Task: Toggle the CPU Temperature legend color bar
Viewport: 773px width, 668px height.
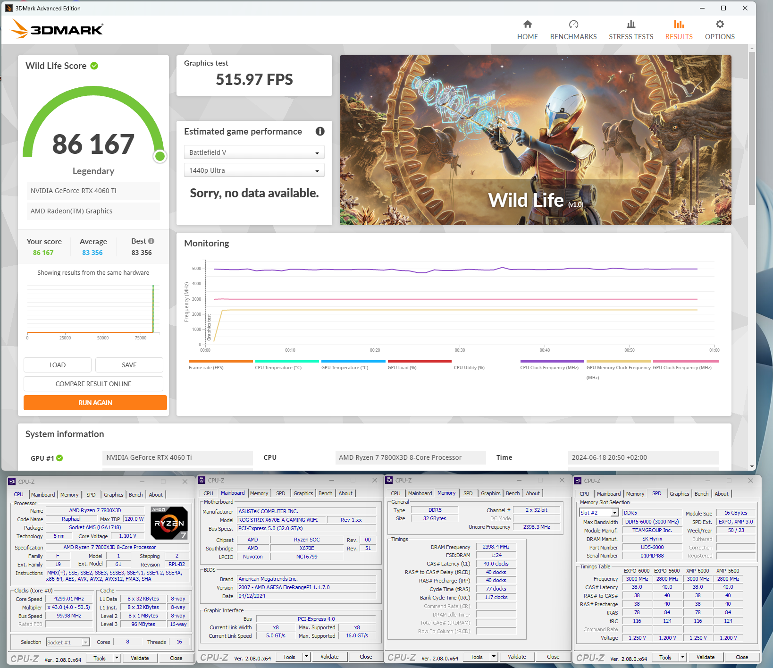Action: pyautogui.click(x=287, y=362)
